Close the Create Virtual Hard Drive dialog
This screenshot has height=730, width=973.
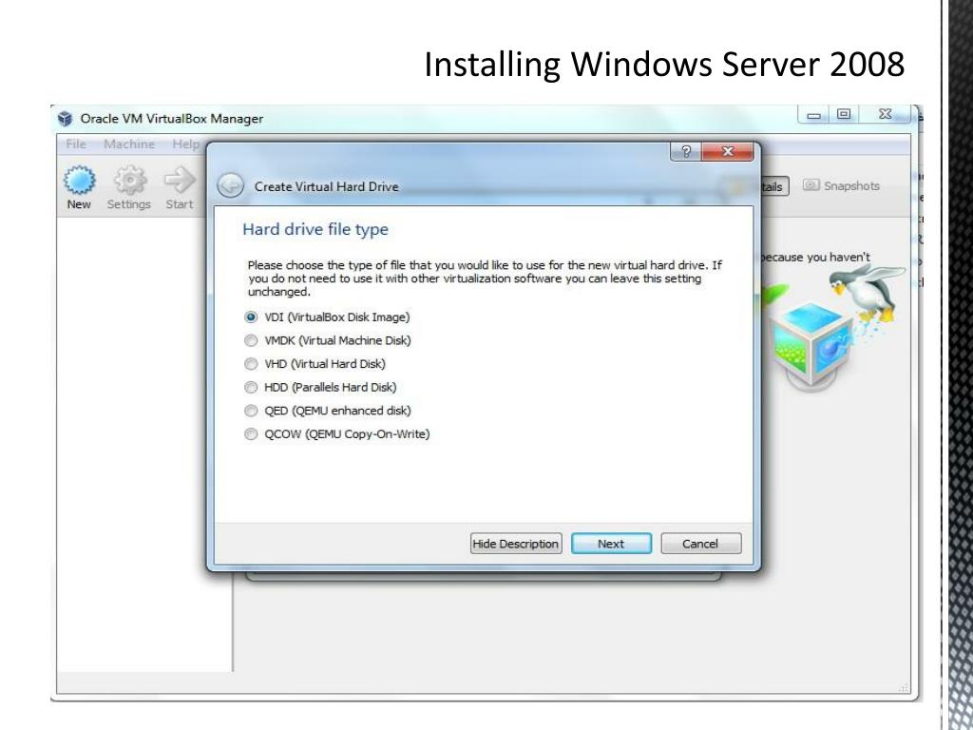click(728, 151)
